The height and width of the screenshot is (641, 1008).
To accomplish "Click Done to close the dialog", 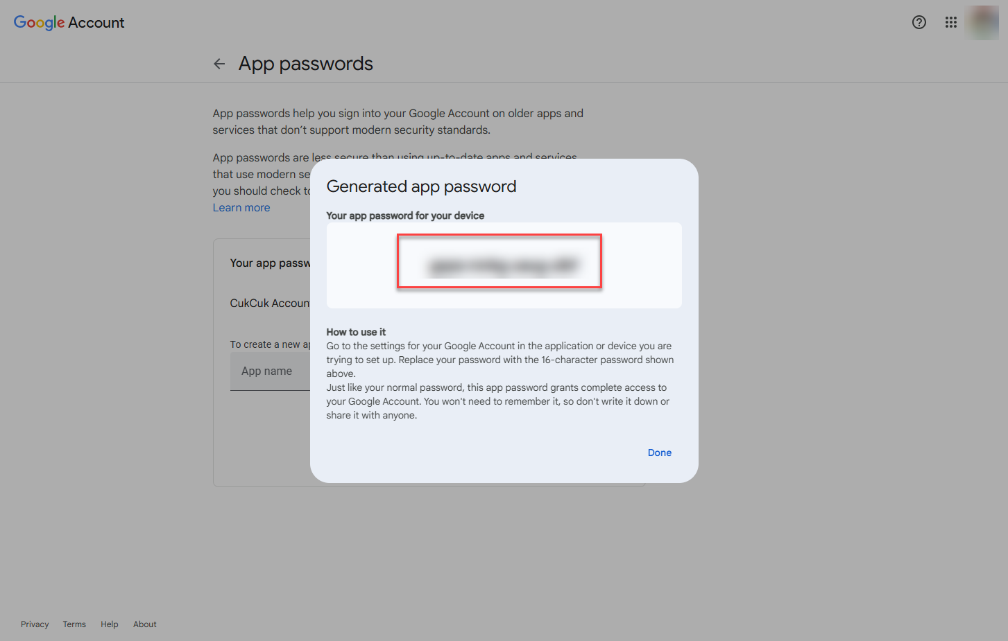I will click(660, 453).
